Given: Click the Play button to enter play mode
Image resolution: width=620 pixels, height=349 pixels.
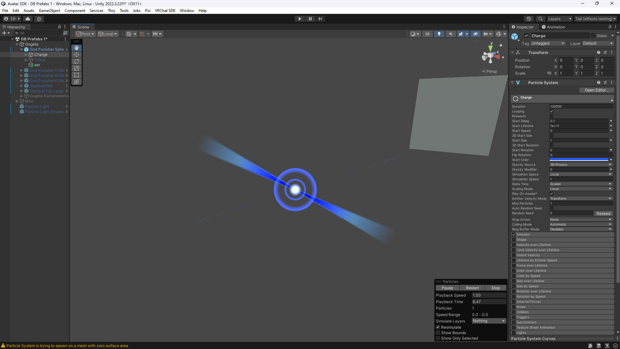Looking at the screenshot, I should click(300, 19).
